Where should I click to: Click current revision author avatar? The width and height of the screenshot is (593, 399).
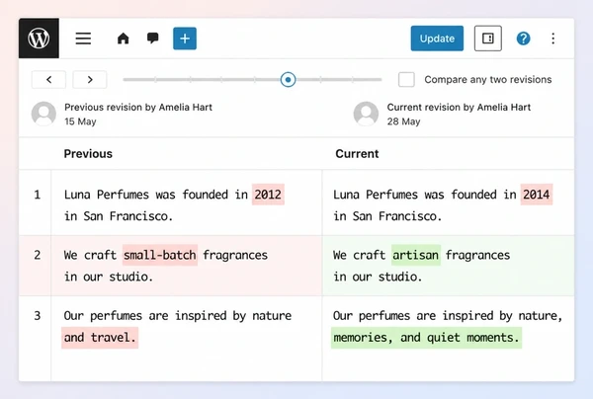[366, 114]
